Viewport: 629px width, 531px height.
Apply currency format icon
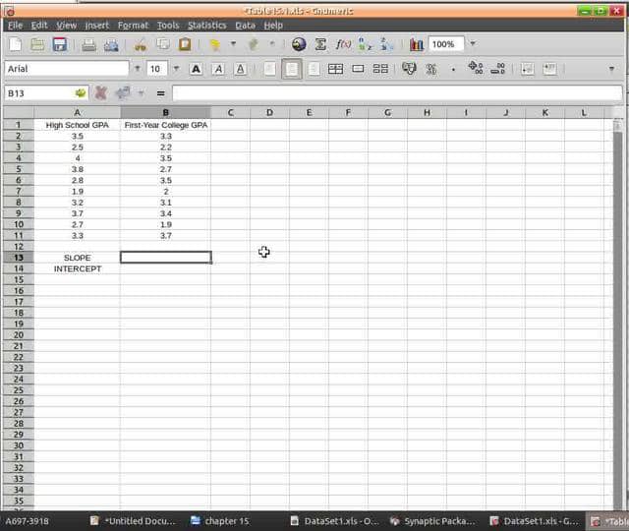[409, 69]
